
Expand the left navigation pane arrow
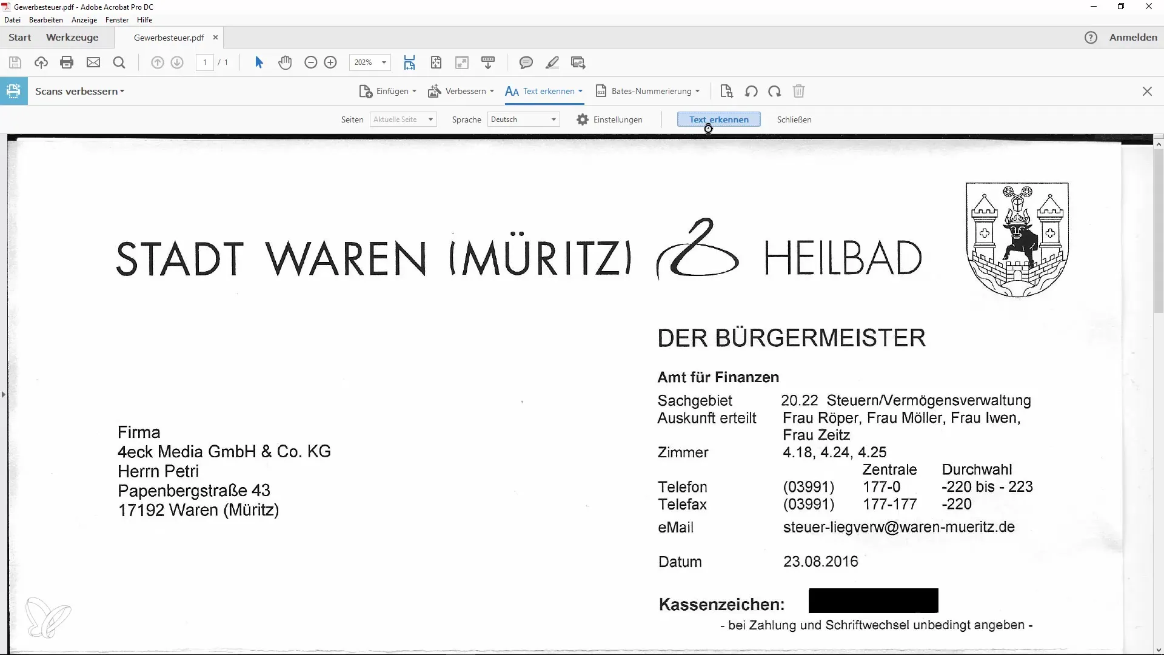coord(4,394)
